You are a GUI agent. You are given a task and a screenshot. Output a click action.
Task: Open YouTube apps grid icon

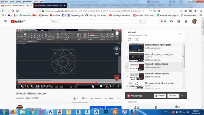[x=179, y=21]
